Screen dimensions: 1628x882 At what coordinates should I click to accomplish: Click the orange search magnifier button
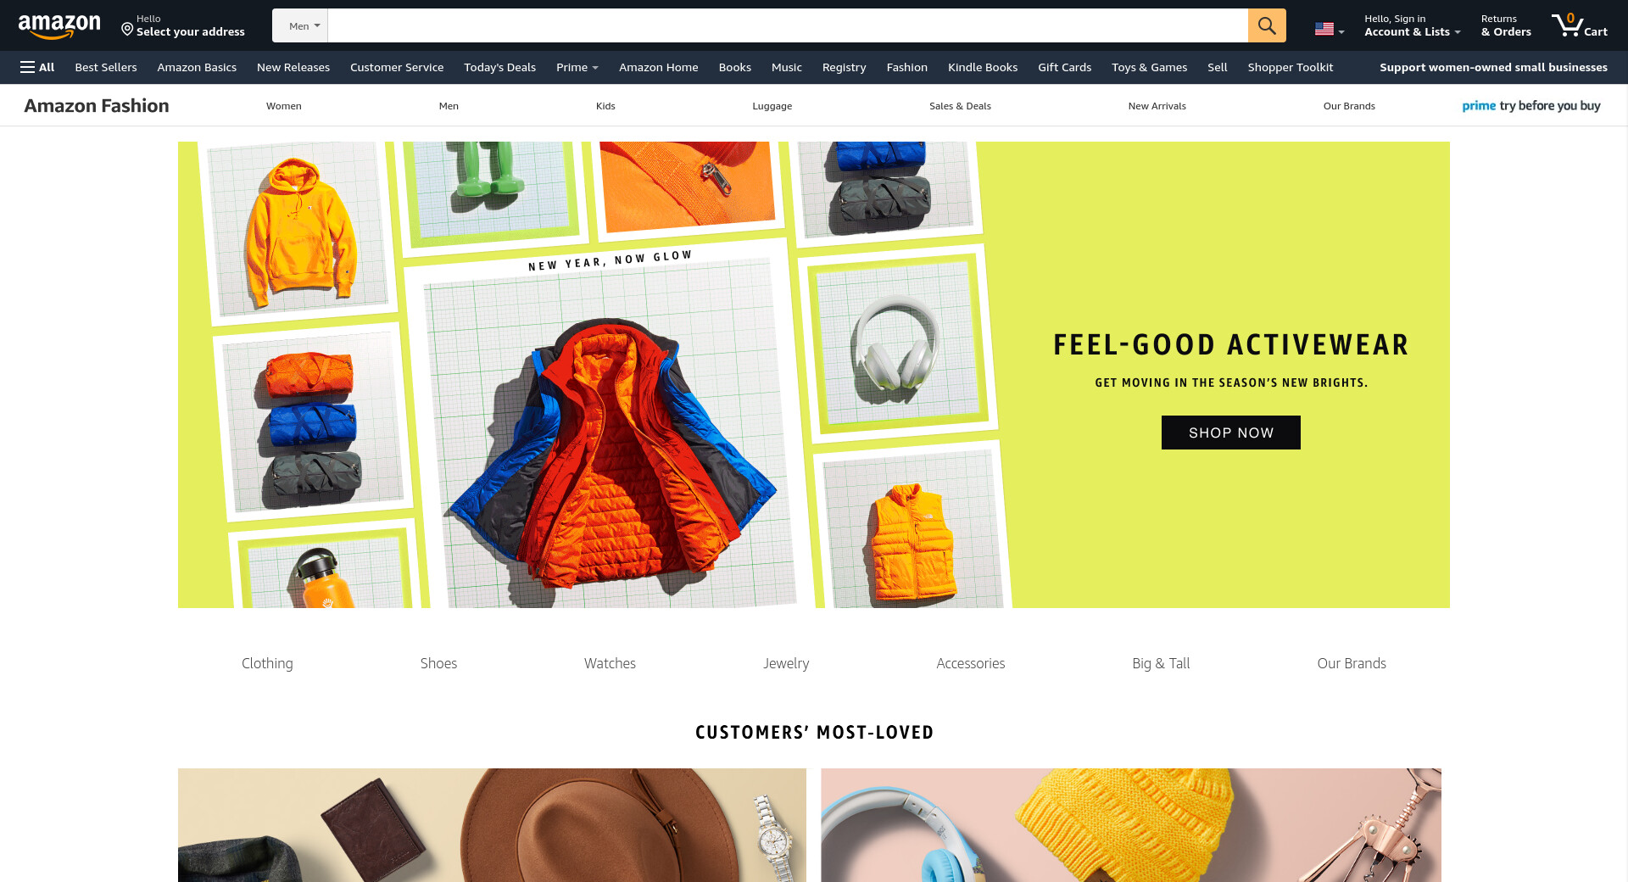[1266, 25]
